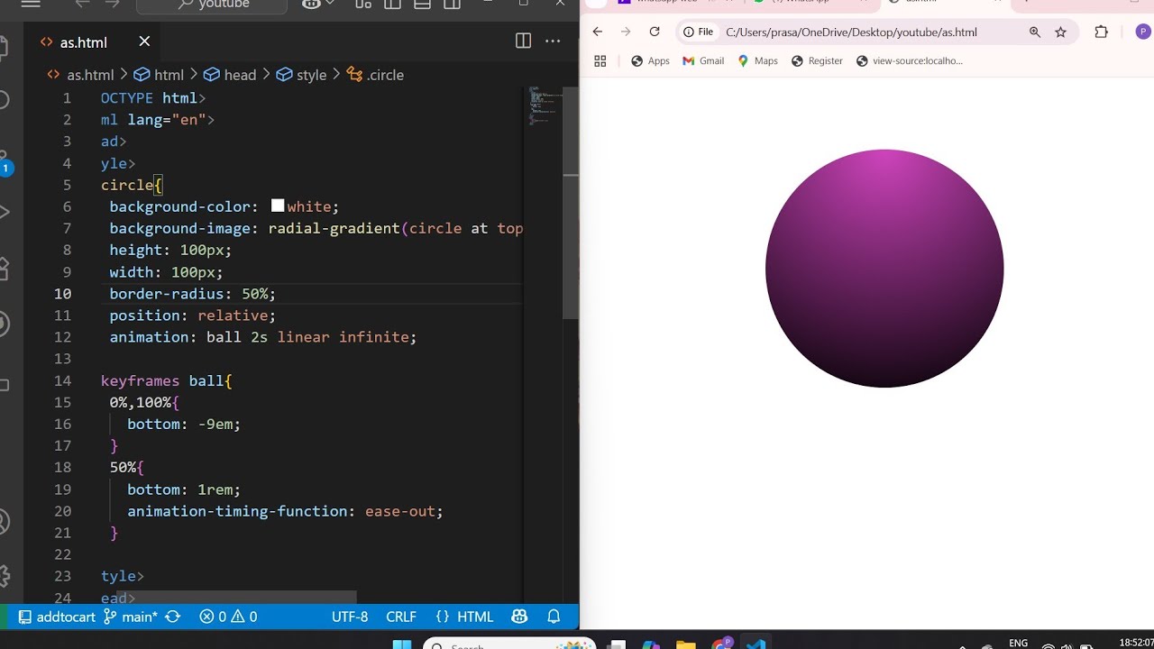Image resolution: width=1154 pixels, height=649 pixels.
Task: View site information via File chip
Action: (x=699, y=32)
